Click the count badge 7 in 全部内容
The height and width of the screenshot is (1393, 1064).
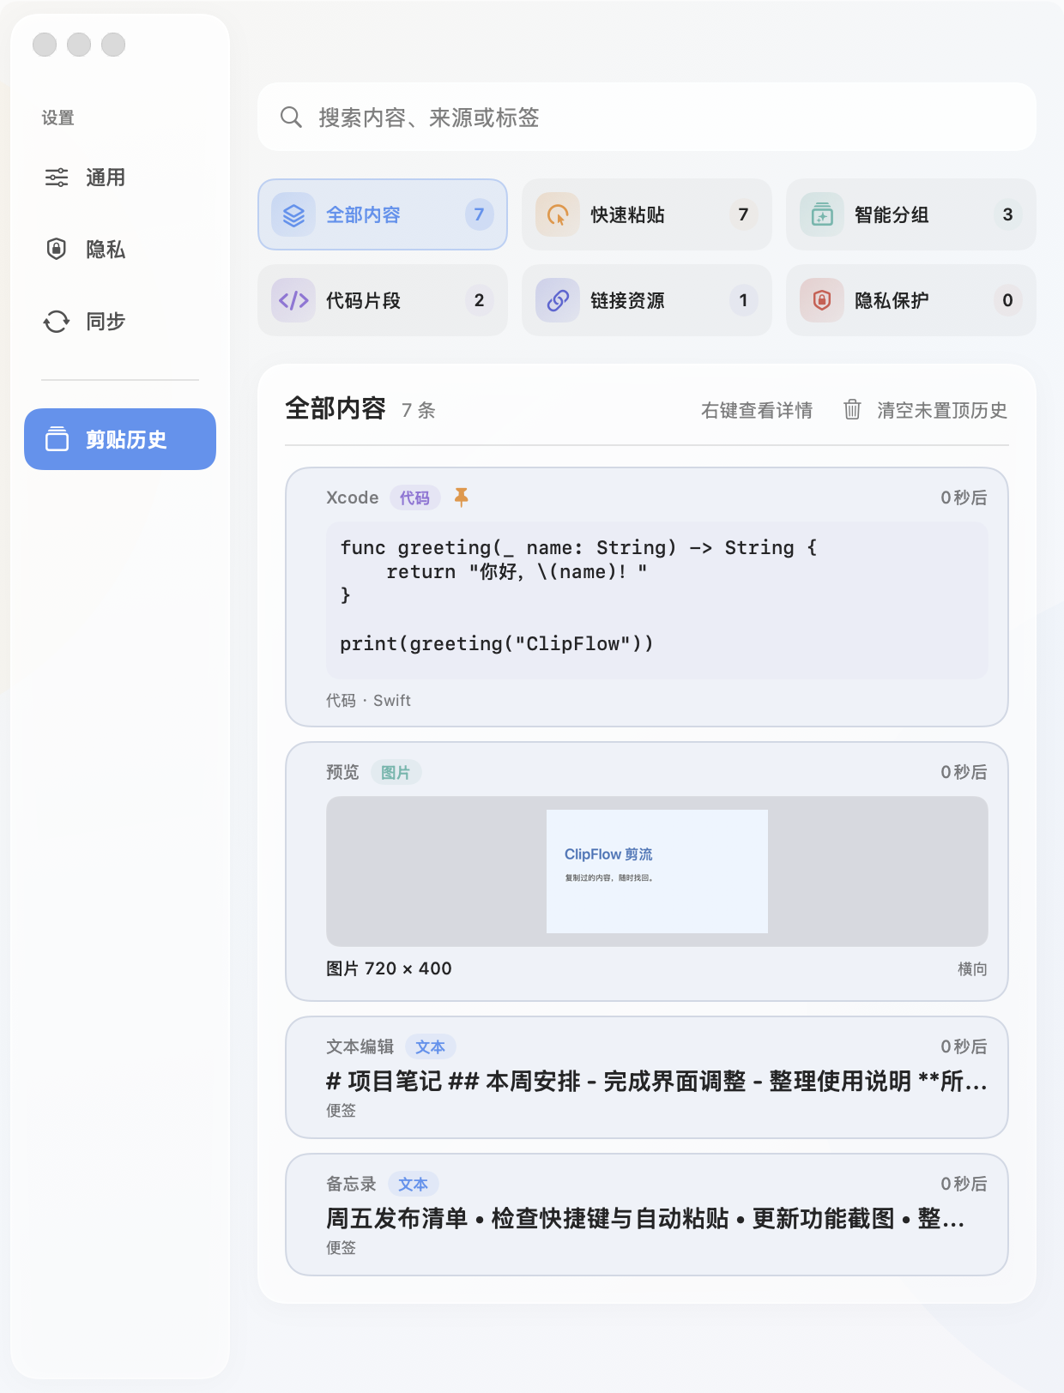[480, 214]
